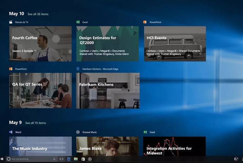Open the QA for QT Series card
This screenshot has width=243, height=163.
pos(40,90)
